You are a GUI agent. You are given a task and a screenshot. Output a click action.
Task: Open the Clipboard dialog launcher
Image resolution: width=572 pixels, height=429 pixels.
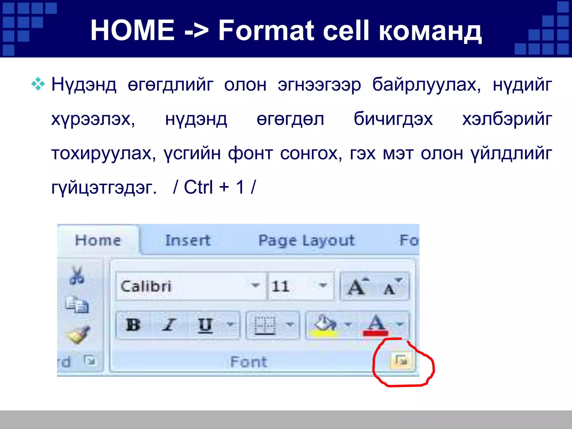(x=90, y=360)
